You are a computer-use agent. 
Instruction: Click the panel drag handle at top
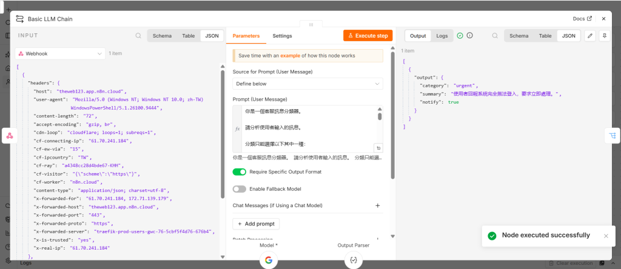click(311, 24)
